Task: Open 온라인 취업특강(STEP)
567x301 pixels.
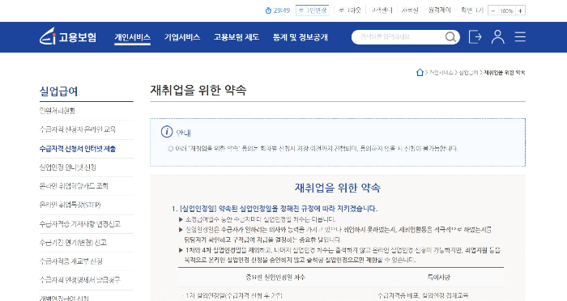Action: (x=70, y=205)
